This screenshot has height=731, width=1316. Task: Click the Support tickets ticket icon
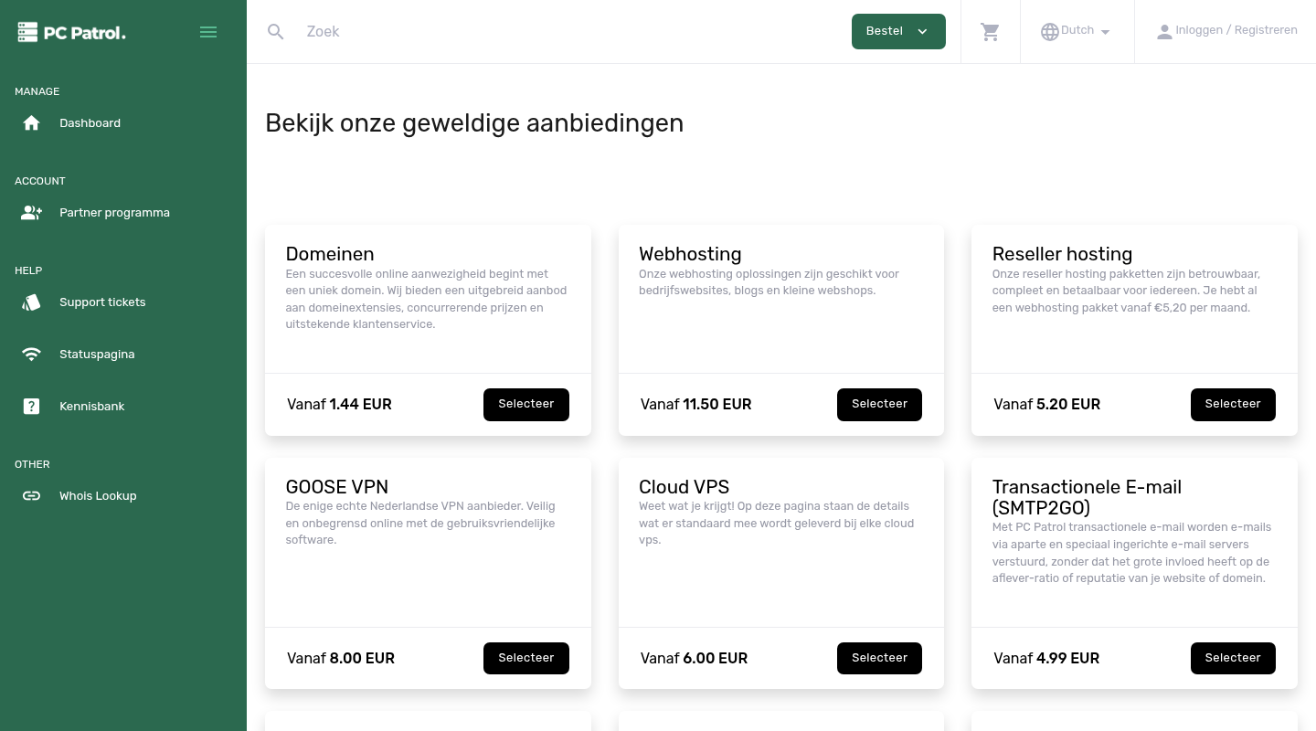31,302
